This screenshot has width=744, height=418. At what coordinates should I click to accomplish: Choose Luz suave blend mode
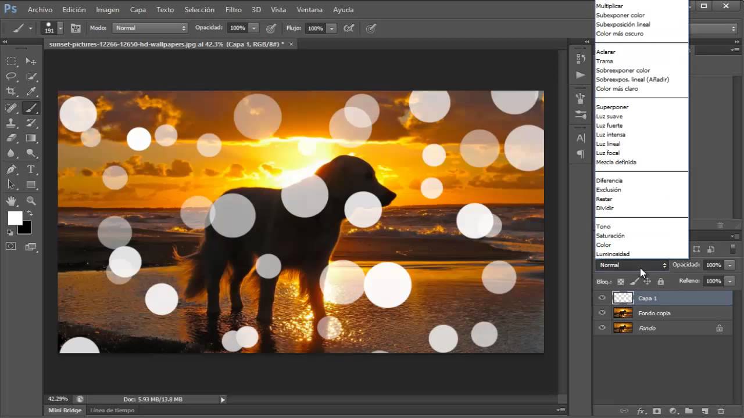tap(609, 117)
